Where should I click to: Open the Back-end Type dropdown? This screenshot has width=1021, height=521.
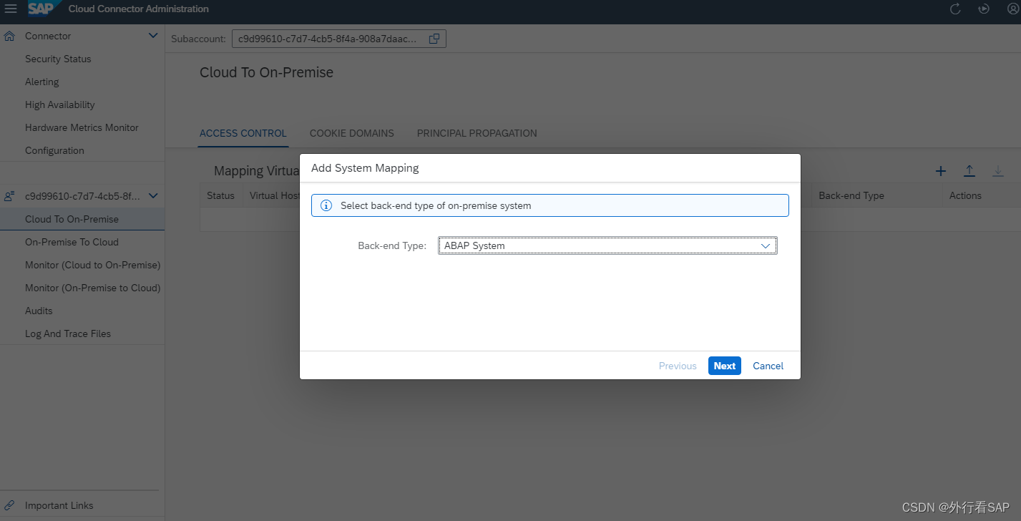tap(607, 245)
